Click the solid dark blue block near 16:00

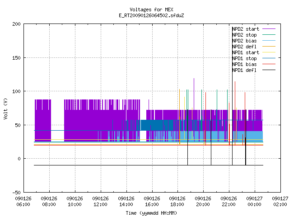pyautogui.click(x=157, y=125)
